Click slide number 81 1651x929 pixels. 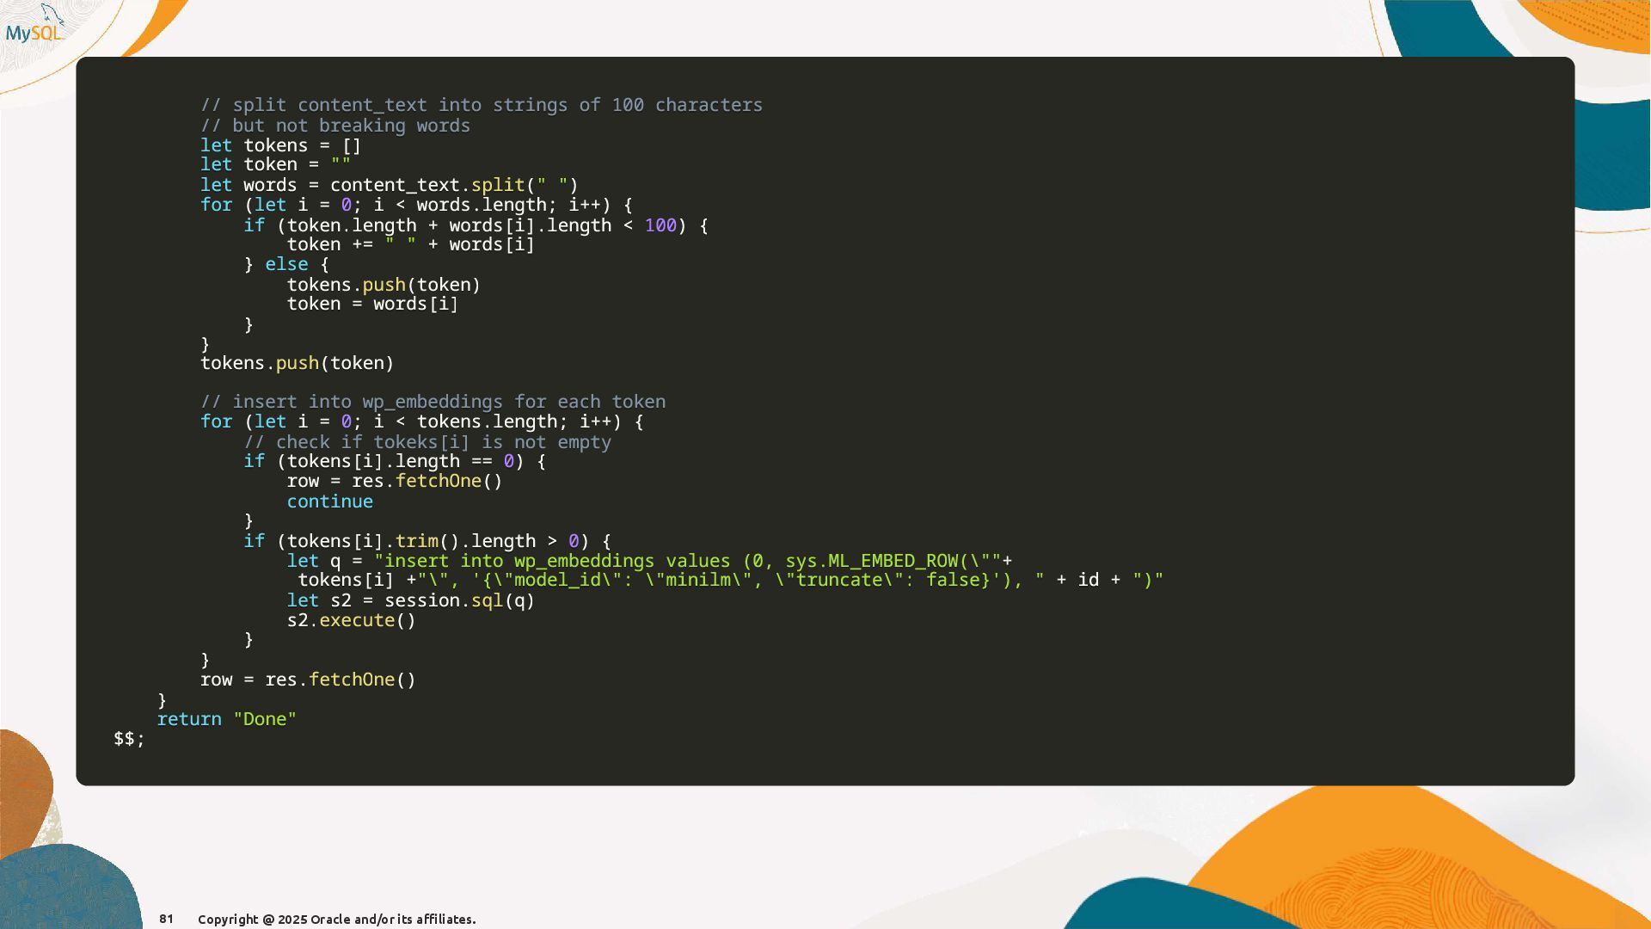pyautogui.click(x=166, y=919)
